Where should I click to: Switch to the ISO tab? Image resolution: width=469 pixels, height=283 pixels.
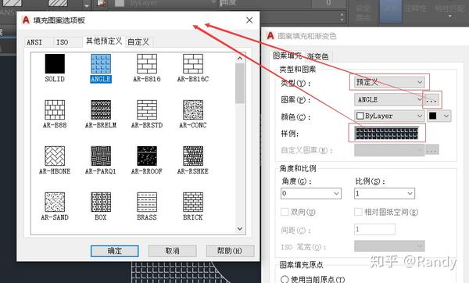point(63,42)
